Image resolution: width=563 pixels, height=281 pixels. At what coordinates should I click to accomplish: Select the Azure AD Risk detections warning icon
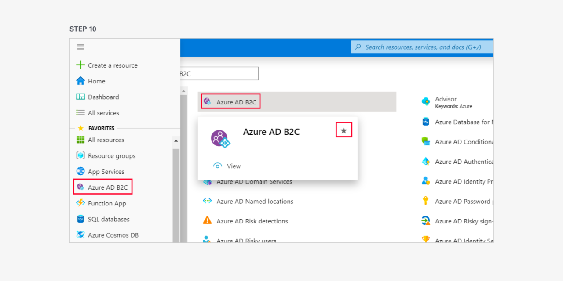point(207,221)
